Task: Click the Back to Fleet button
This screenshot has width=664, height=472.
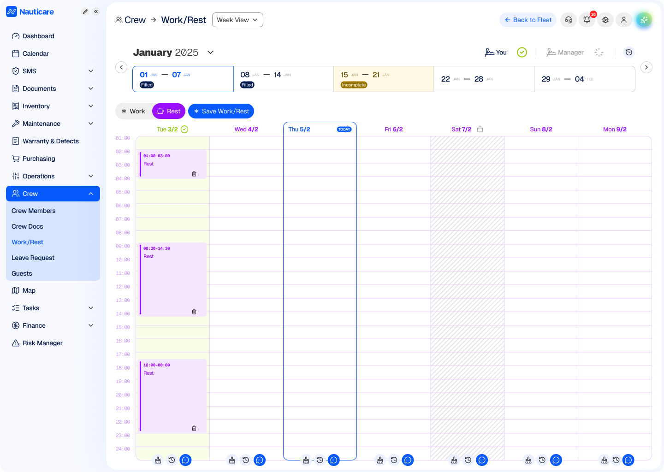Action: tap(528, 20)
